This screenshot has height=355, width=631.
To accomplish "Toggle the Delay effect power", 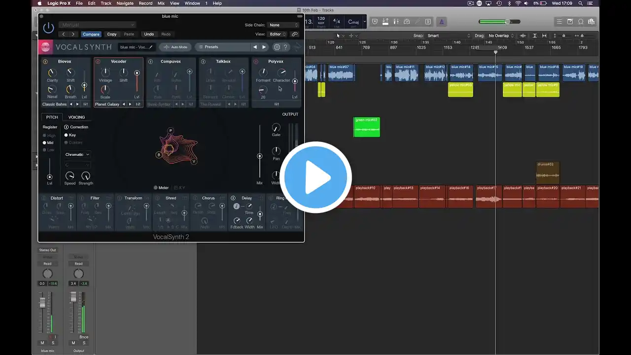I will 233,198.
